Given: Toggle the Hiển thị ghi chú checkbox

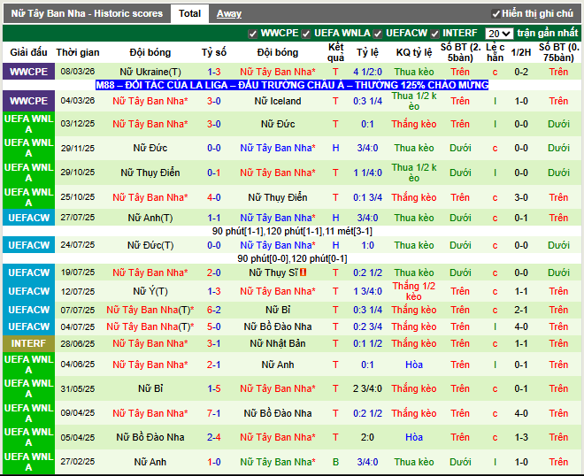Looking at the screenshot, I should [x=496, y=14].
